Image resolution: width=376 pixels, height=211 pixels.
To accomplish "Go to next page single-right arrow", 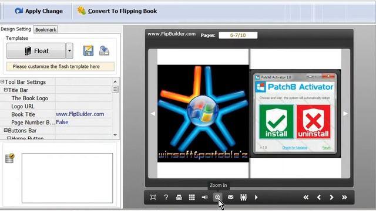I will tap(331, 198).
